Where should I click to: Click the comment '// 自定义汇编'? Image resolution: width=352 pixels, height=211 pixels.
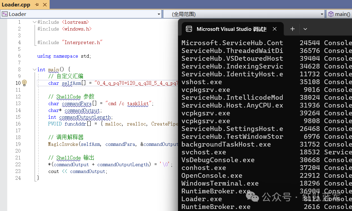[x=66, y=76]
